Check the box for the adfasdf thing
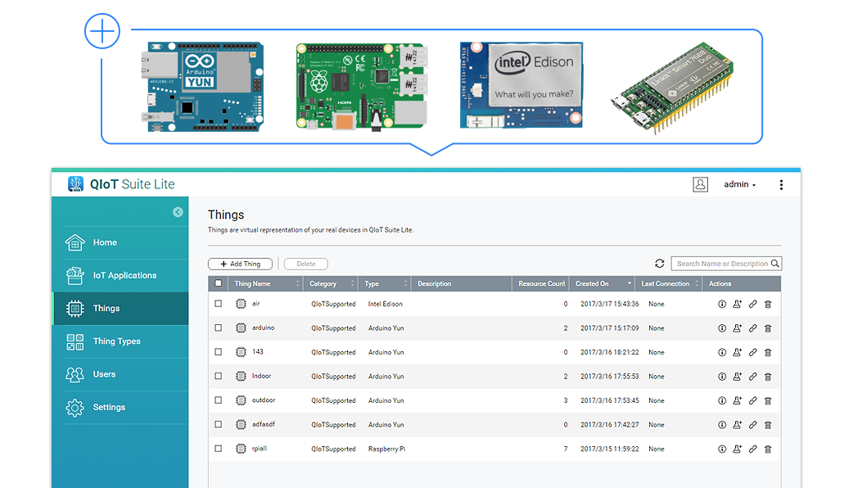The width and height of the screenshot is (862, 488). click(x=219, y=425)
